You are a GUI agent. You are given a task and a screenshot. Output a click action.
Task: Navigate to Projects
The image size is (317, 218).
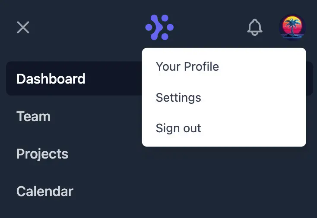42,154
